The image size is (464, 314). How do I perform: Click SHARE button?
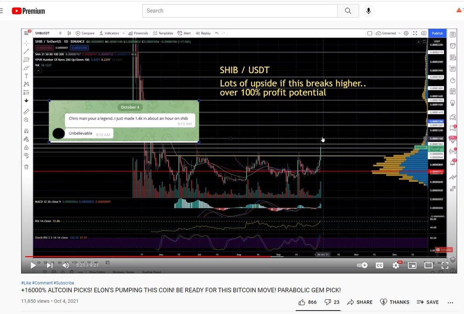[x=360, y=302]
